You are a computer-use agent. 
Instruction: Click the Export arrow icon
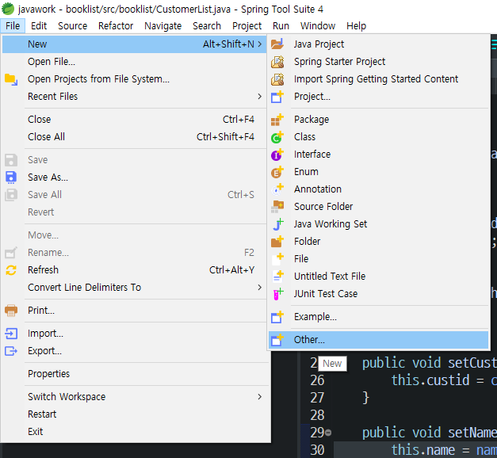(x=11, y=351)
